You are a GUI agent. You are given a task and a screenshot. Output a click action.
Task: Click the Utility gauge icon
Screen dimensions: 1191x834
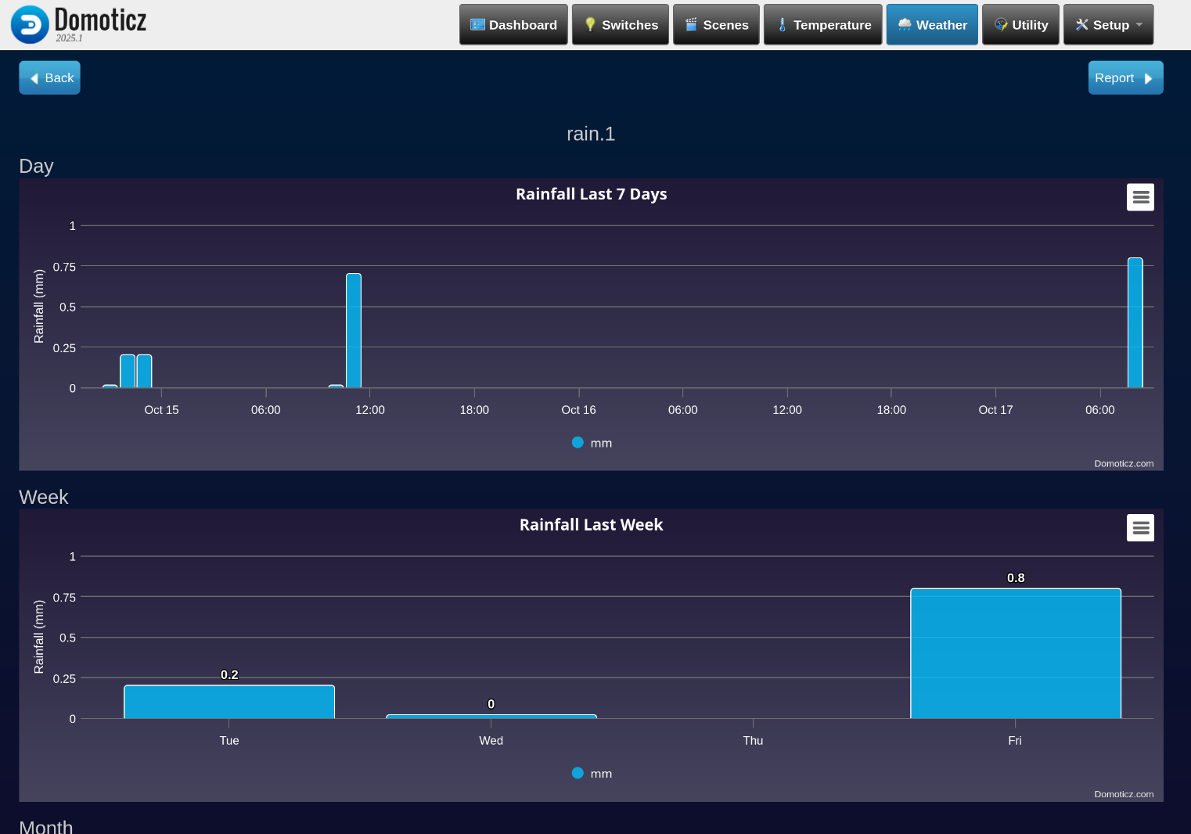1000,25
